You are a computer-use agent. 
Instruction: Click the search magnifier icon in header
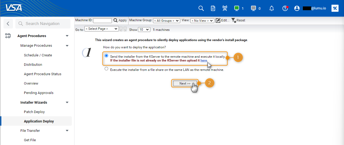click(201, 8)
